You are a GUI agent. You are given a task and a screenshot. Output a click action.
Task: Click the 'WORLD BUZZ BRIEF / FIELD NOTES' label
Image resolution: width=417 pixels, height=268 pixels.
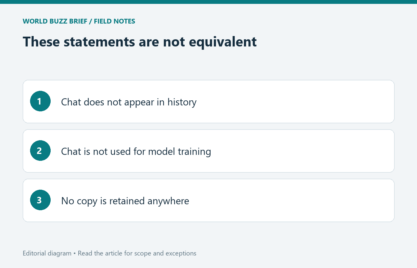(x=79, y=21)
